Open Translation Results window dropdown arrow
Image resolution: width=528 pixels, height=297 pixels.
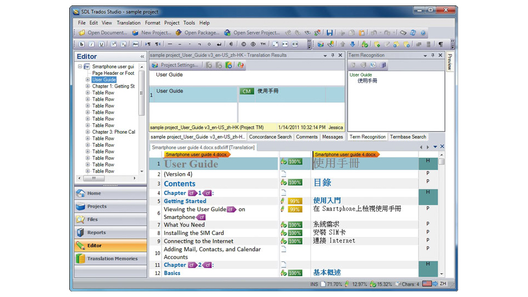pos(325,55)
